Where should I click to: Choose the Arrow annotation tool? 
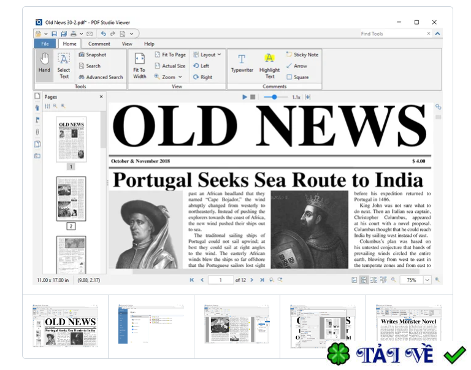(x=297, y=66)
